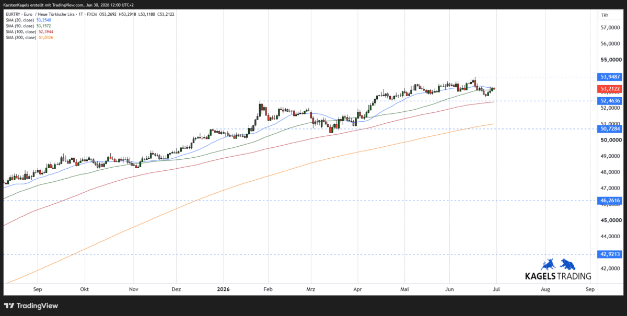Screen dimensions: 627x316
Task: Click the 50,7284 price level tag
Action: [x=610, y=128]
